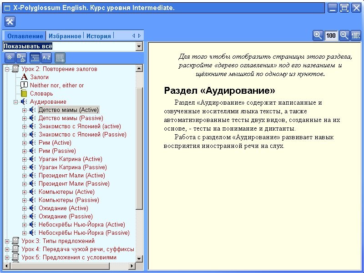Expand Ураган Катрина (Active) node
364x273 pixels.
24,159
